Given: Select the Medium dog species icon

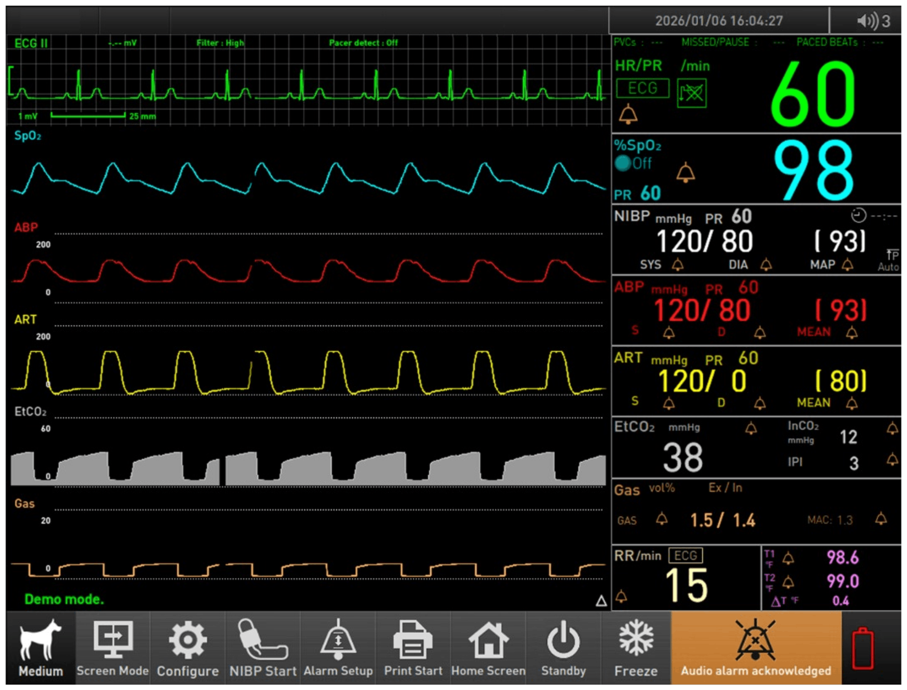Looking at the screenshot, I should (x=40, y=647).
